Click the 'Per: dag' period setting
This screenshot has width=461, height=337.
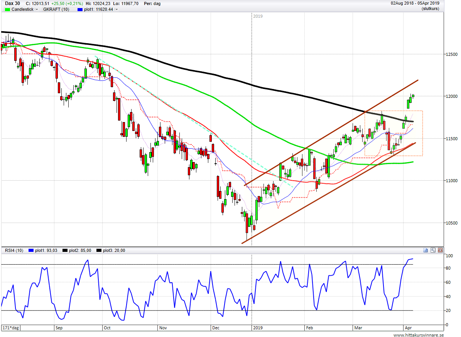pos(152,3)
